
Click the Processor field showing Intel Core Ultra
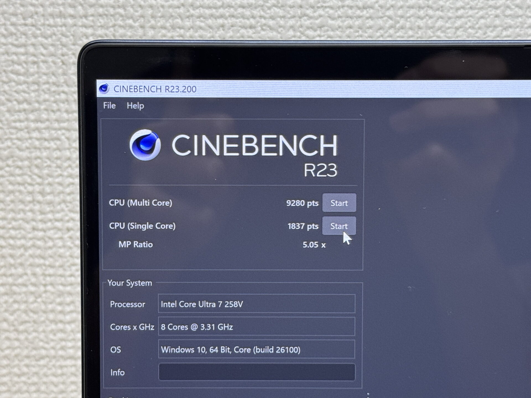pos(256,304)
